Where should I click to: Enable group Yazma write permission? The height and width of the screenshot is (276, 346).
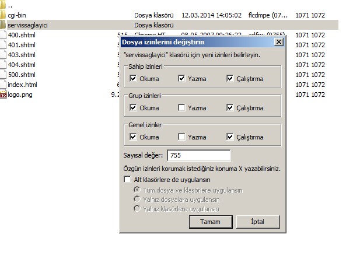click(x=181, y=108)
